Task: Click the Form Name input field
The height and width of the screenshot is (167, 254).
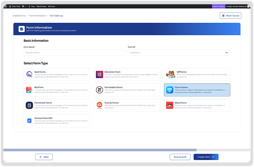Action: point(74,53)
